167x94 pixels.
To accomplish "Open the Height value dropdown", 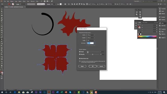I will [x=94, y=38].
